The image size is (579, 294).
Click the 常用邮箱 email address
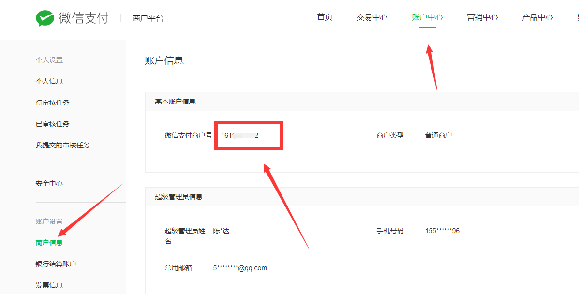point(240,268)
